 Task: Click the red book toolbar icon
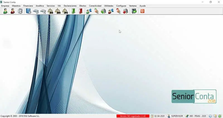[81, 11]
